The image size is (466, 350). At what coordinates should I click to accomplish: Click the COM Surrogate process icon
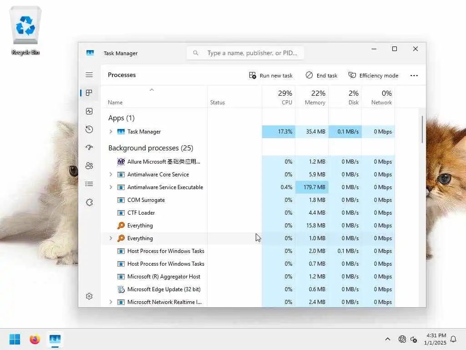pyautogui.click(x=121, y=200)
